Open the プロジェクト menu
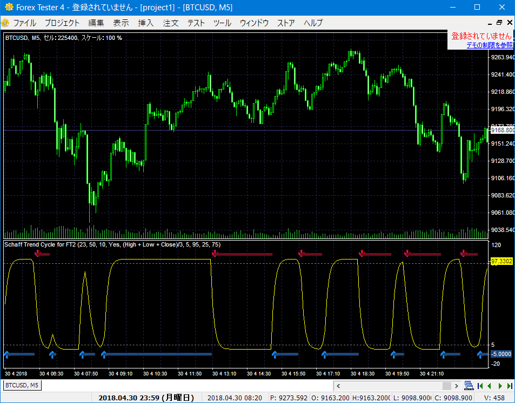This screenshot has width=515, height=403. pos(62,23)
